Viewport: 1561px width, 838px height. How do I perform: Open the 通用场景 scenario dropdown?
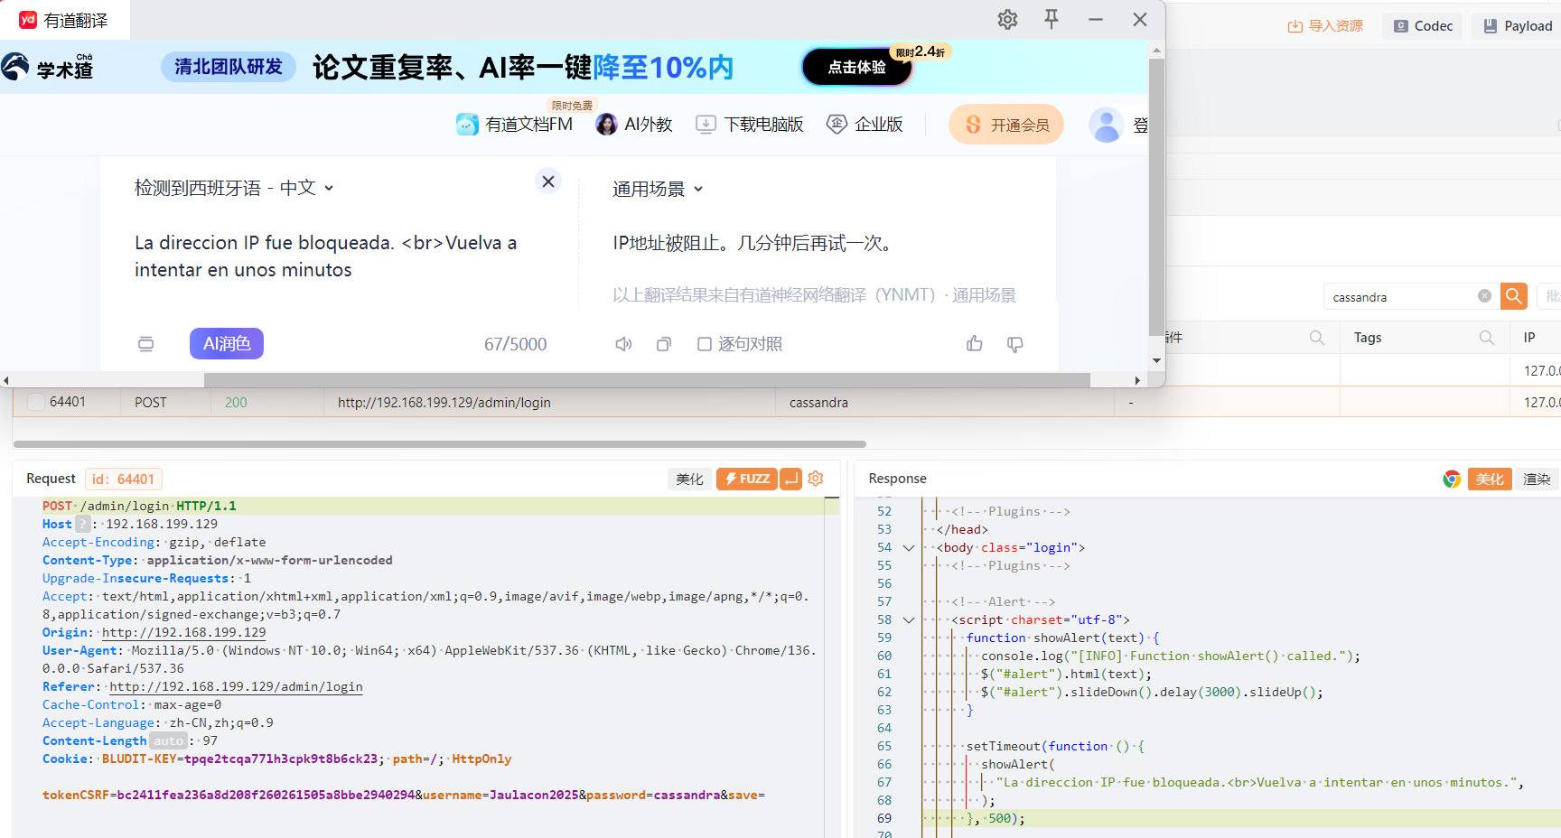tap(658, 189)
